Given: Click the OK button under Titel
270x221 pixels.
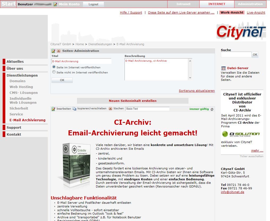Looking at the screenshot, I should [x=62, y=80].
